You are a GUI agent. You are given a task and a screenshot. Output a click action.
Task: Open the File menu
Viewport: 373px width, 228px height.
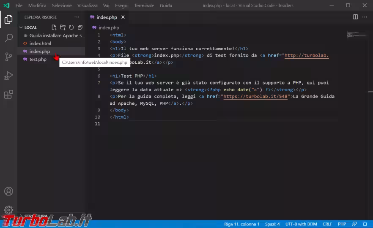19,5
